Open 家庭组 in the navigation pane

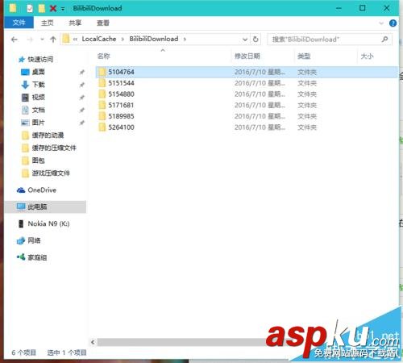point(37,257)
